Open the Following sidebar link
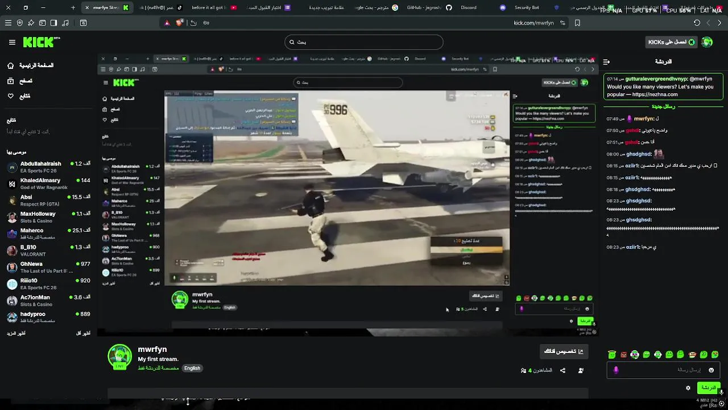Screen dimensions: 728x410 point(18,96)
